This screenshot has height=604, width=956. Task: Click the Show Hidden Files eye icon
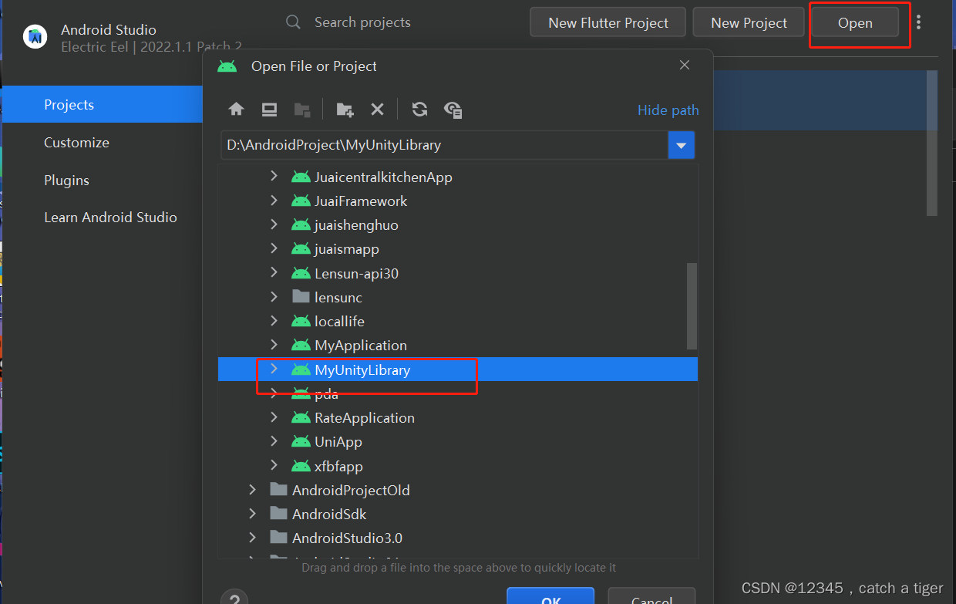(x=453, y=110)
